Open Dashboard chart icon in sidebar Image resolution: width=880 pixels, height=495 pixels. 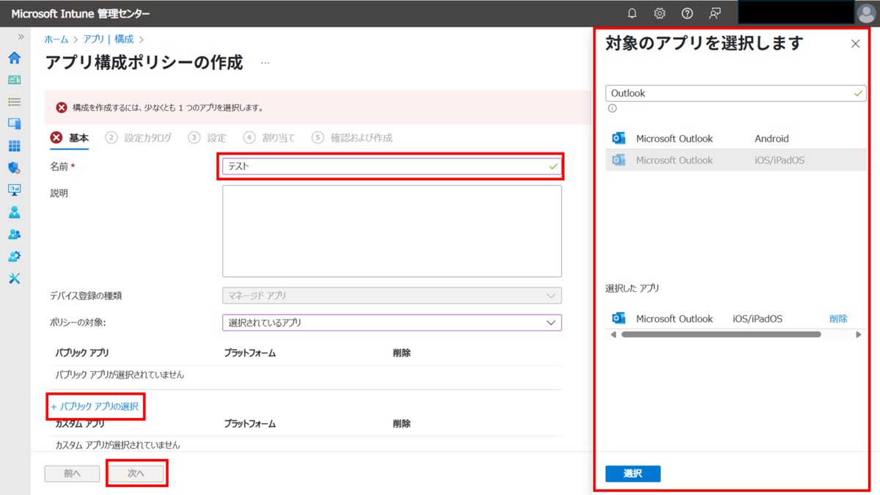pos(14,80)
